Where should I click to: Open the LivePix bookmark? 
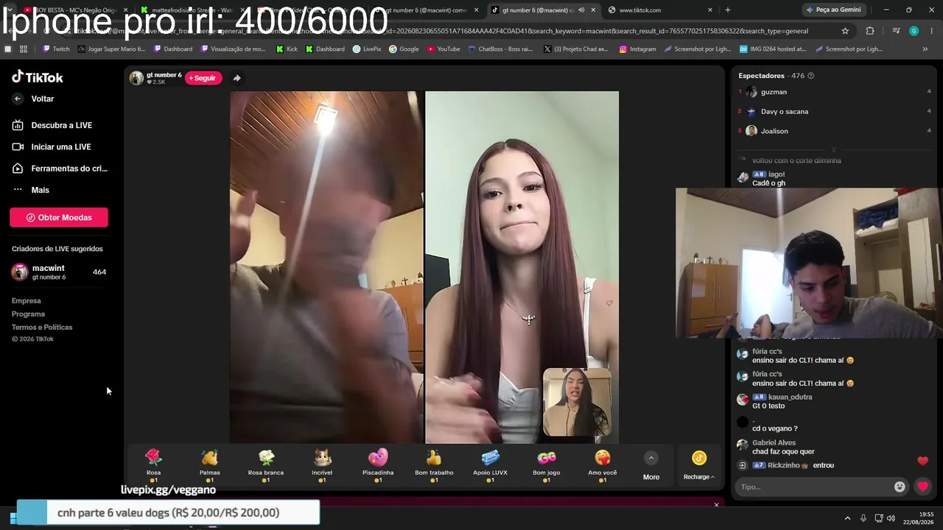[x=367, y=49]
